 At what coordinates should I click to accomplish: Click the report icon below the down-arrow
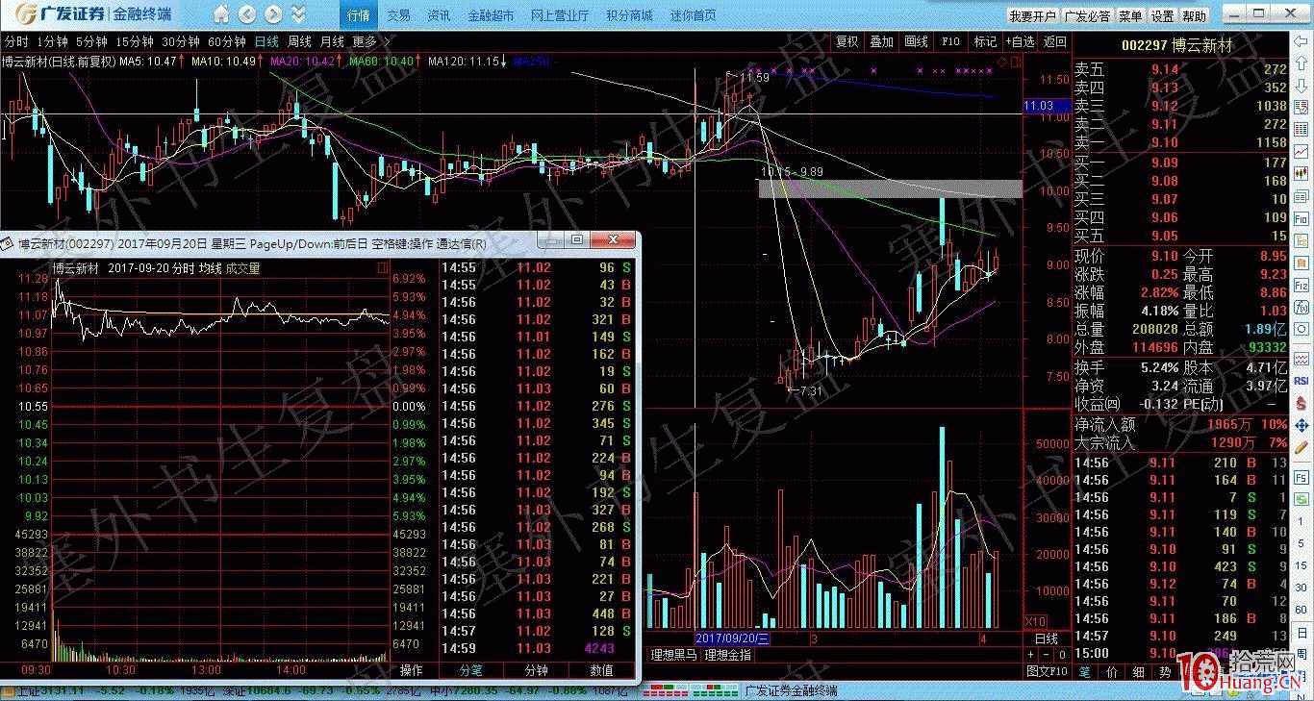1301,107
